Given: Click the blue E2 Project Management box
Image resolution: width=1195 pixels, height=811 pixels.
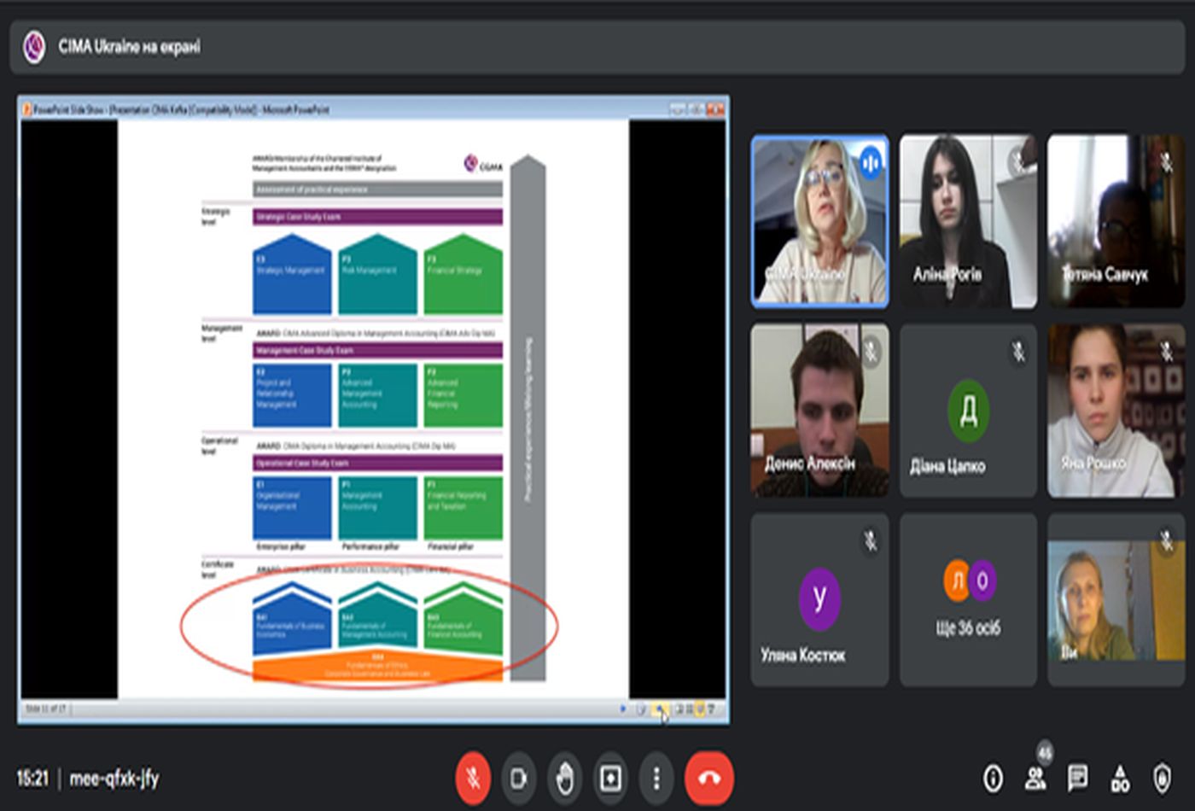Looking at the screenshot, I should [x=292, y=395].
